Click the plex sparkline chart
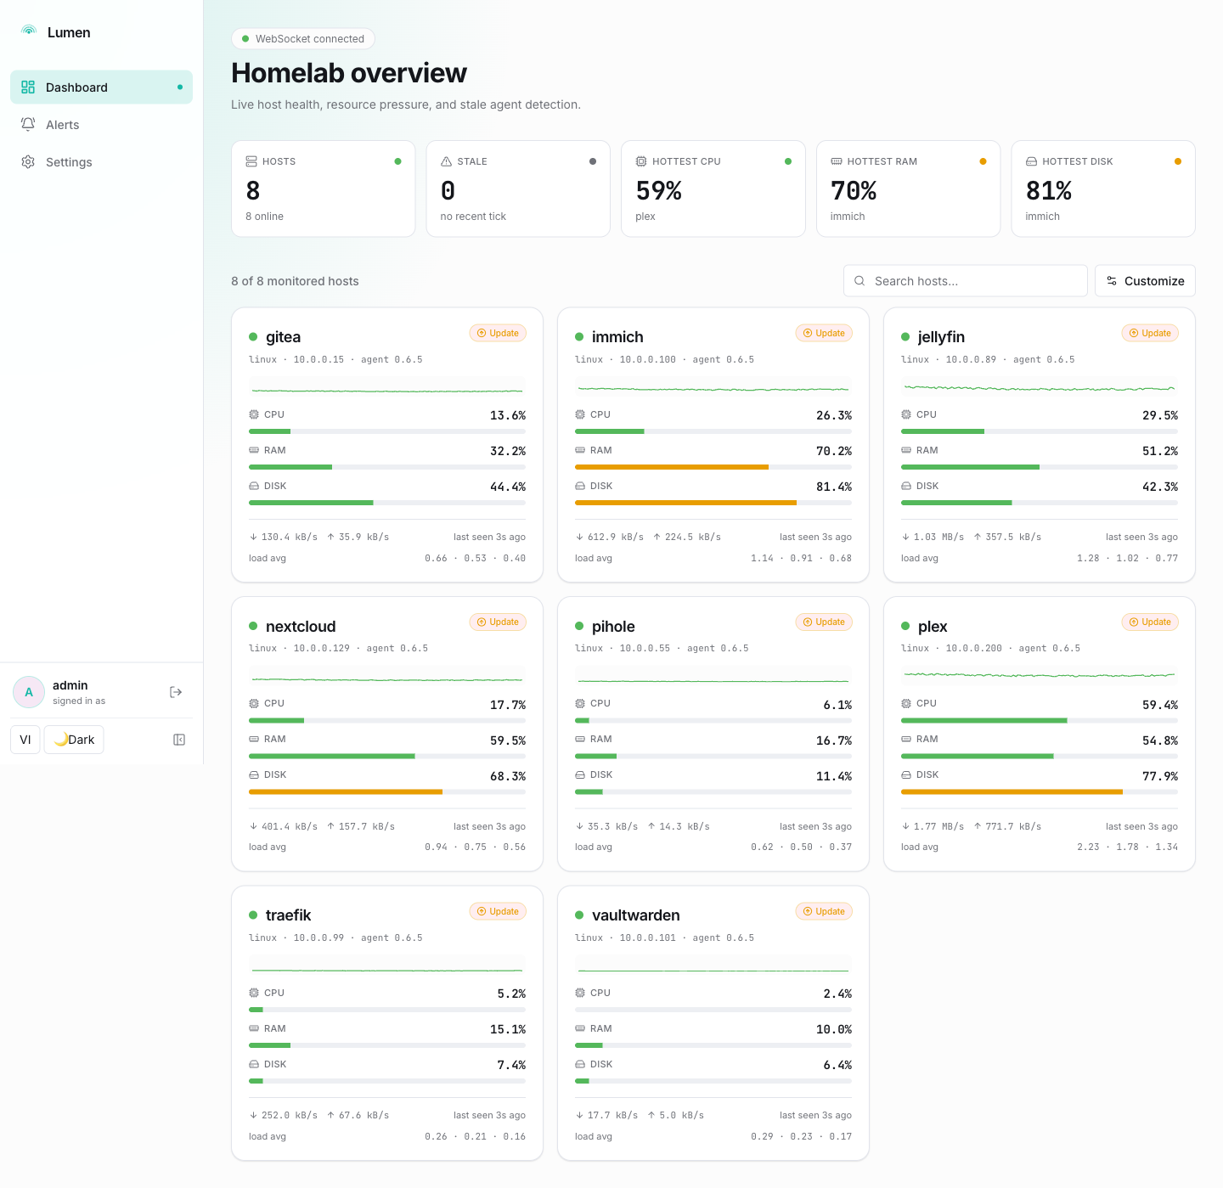This screenshot has width=1223, height=1188. pyautogui.click(x=1040, y=678)
